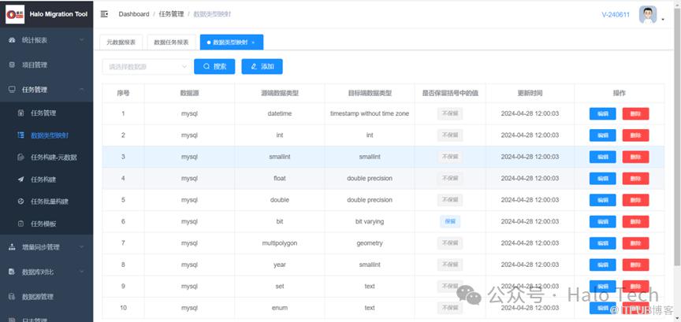Close the 数据类型映射 tab with its x
Image resolution: width=681 pixels, height=322 pixels.
click(253, 43)
